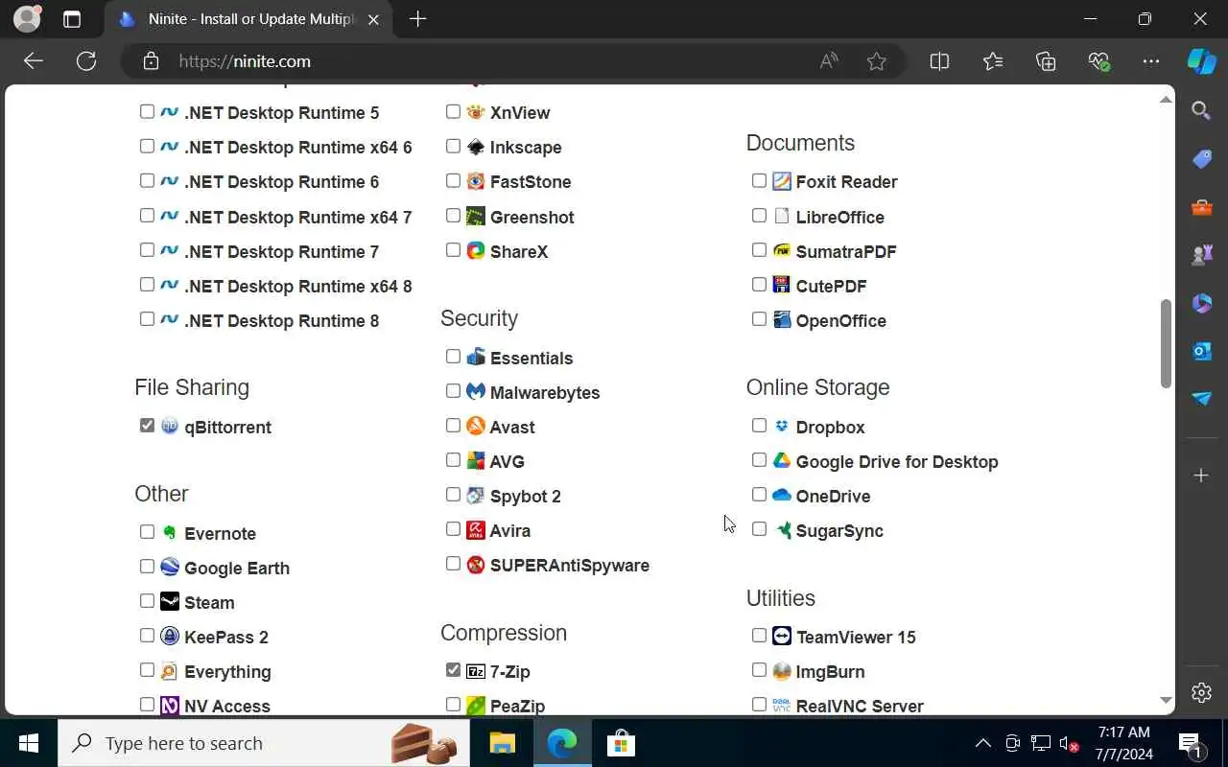Image resolution: width=1228 pixels, height=767 pixels.
Task: Add this page to favorites star
Action: [x=876, y=60]
